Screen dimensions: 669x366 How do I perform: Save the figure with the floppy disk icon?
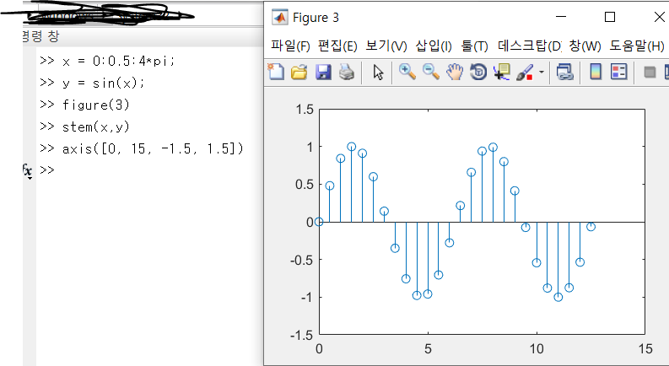point(323,72)
